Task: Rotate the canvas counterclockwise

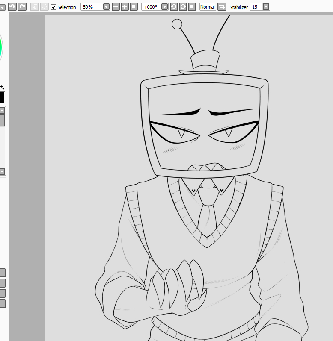Action: tap(174, 7)
